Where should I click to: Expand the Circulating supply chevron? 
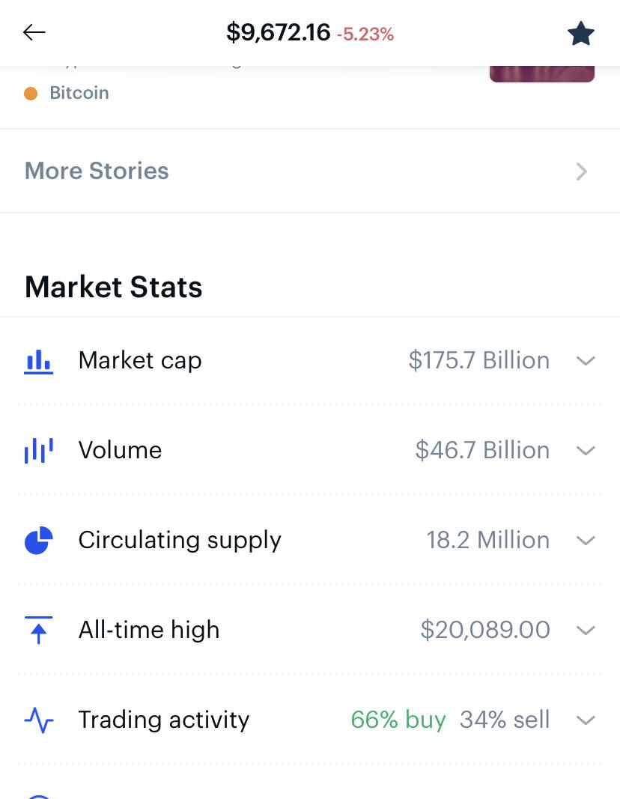pos(586,541)
